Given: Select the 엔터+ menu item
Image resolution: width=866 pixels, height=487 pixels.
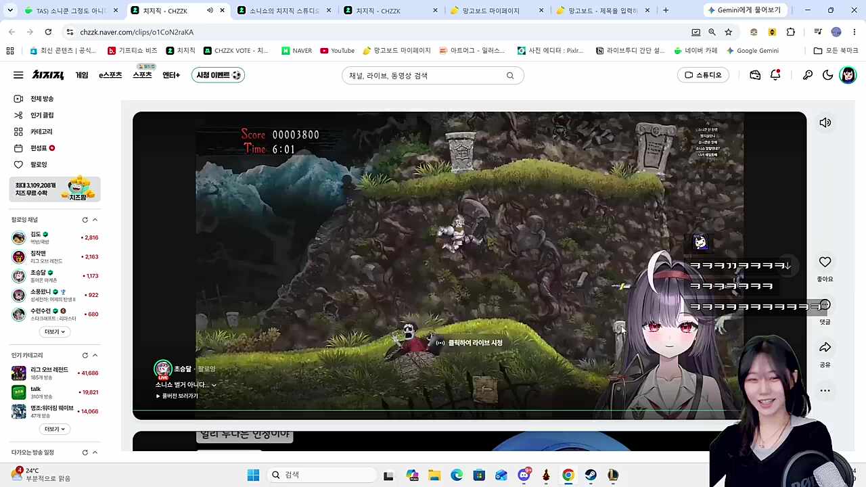Looking at the screenshot, I should 171,75.
